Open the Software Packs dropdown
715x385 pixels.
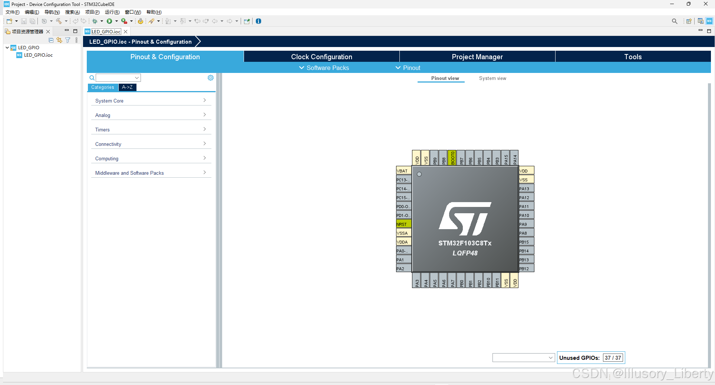pyautogui.click(x=324, y=68)
